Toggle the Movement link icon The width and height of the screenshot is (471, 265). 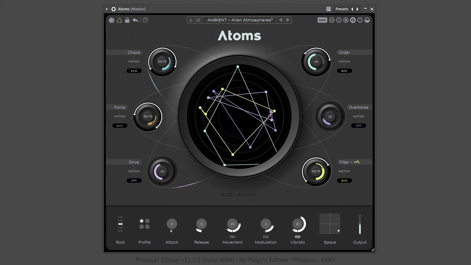coord(232,237)
